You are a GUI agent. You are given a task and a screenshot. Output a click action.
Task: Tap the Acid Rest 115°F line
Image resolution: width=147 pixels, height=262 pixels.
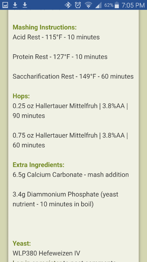[x=56, y=37]
